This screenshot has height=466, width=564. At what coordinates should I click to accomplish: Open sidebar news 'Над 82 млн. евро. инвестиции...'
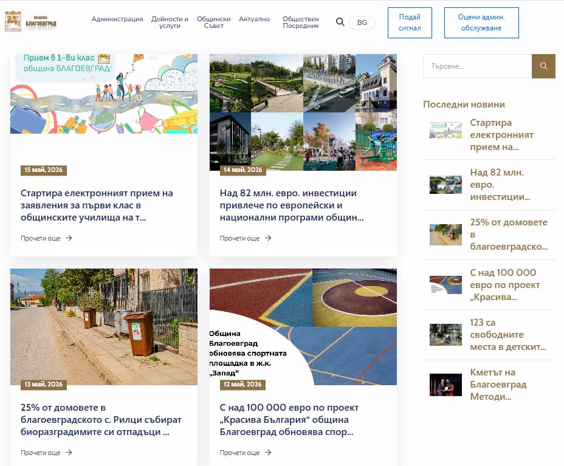(500, 185)
